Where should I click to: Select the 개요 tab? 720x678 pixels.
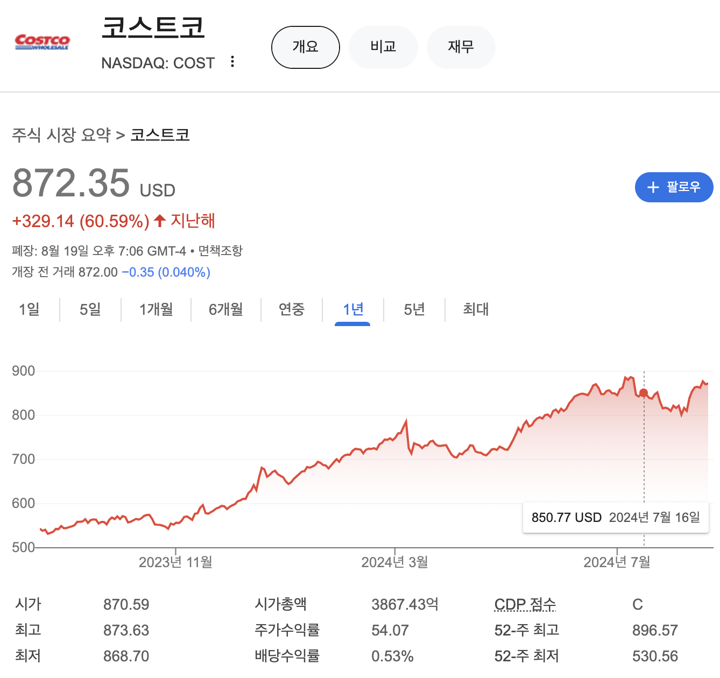[306, 47]
